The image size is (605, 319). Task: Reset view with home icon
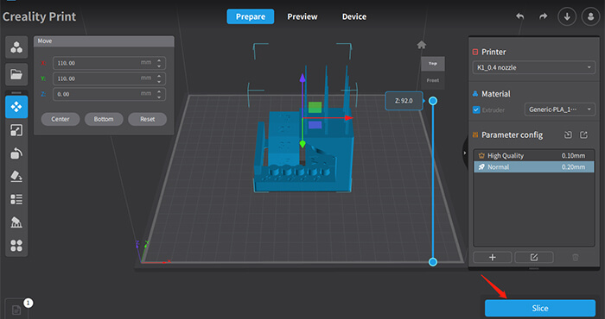point(422,45)
